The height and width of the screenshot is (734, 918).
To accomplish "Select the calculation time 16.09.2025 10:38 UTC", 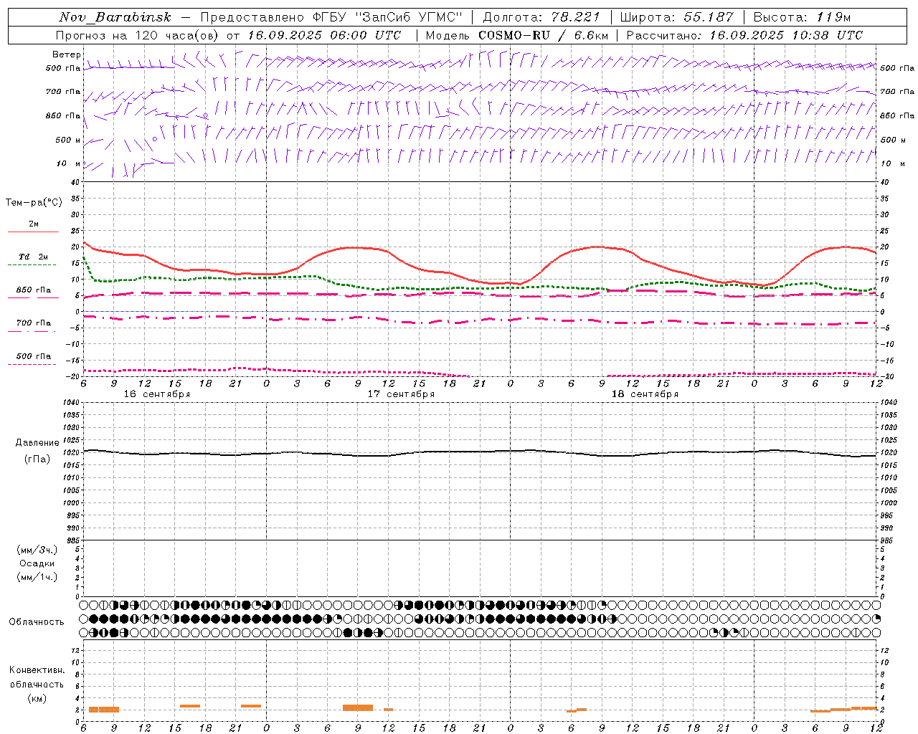I will (786, 35).
